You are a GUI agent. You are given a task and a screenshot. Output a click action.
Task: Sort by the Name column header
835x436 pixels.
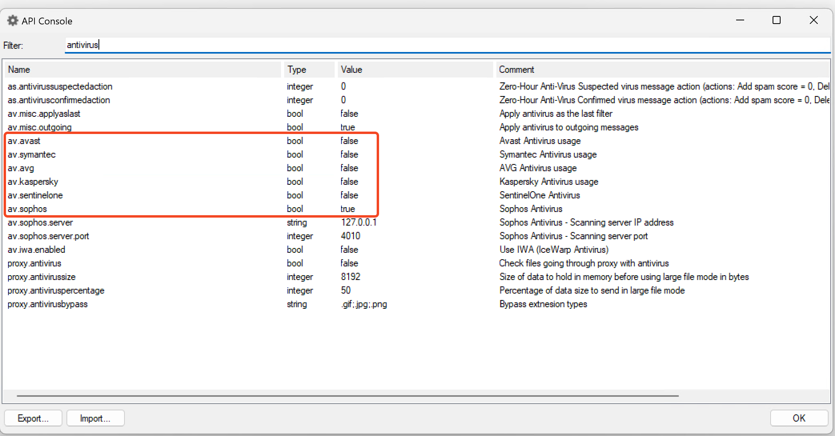(143, 70)
